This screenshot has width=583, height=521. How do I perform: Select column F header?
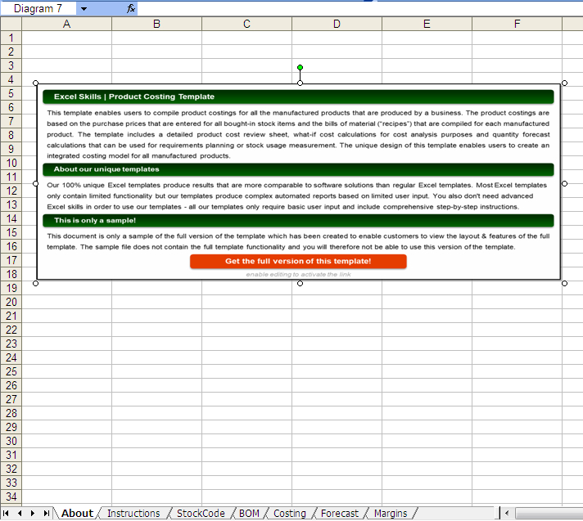(x=517, y=24)
